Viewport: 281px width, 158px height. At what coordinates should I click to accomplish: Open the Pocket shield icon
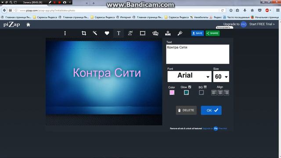[259, 11]
